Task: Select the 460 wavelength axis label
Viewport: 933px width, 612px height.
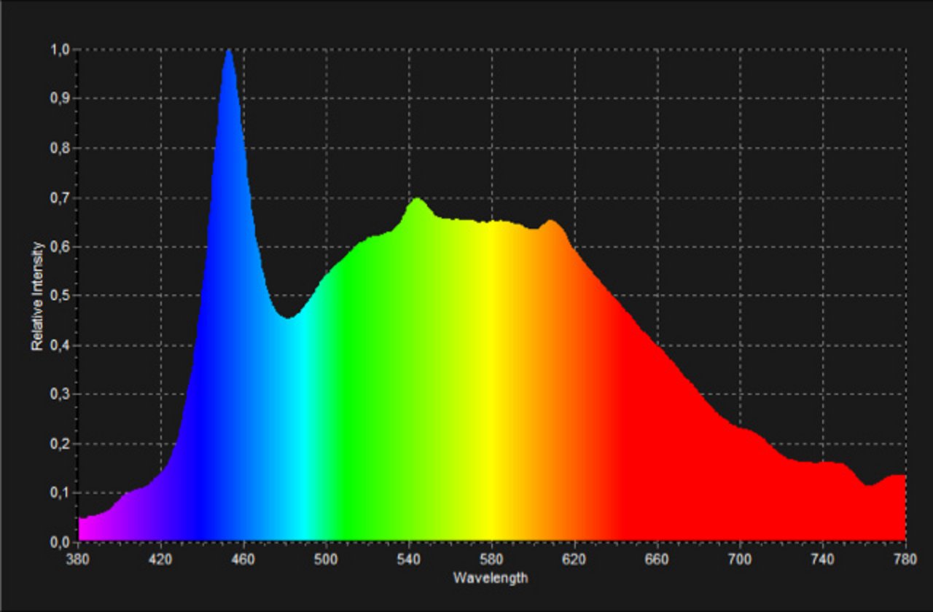Action: (244, 559)
